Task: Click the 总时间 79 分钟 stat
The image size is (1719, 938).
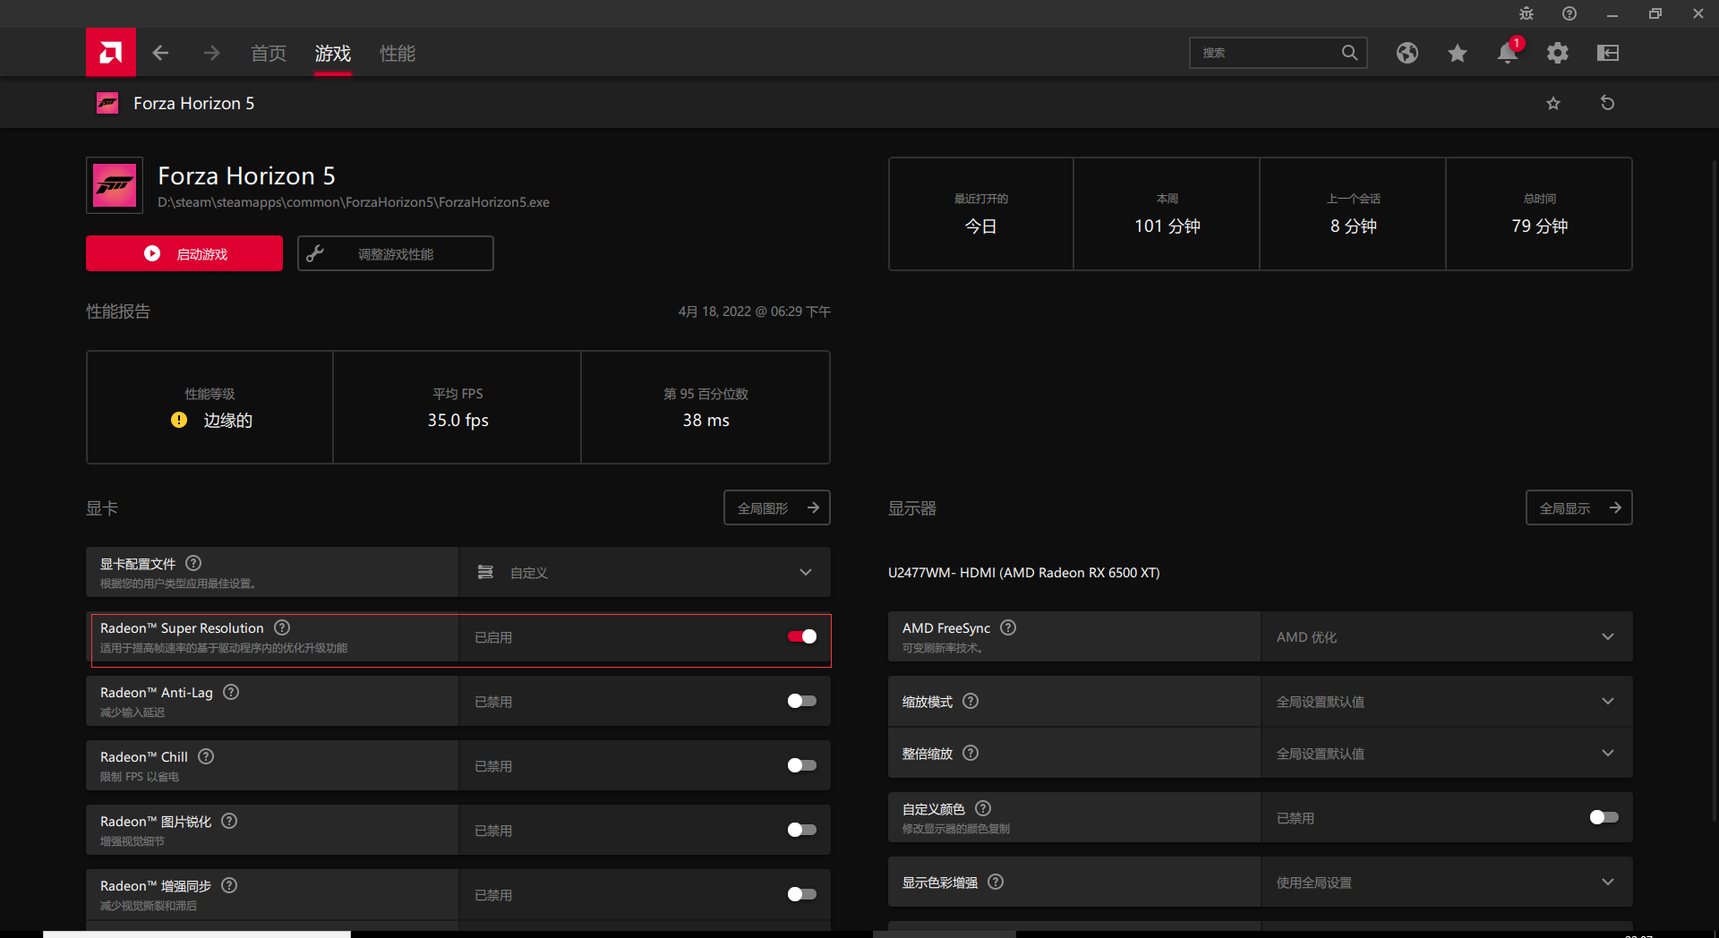Action: tap(1539, 214)
